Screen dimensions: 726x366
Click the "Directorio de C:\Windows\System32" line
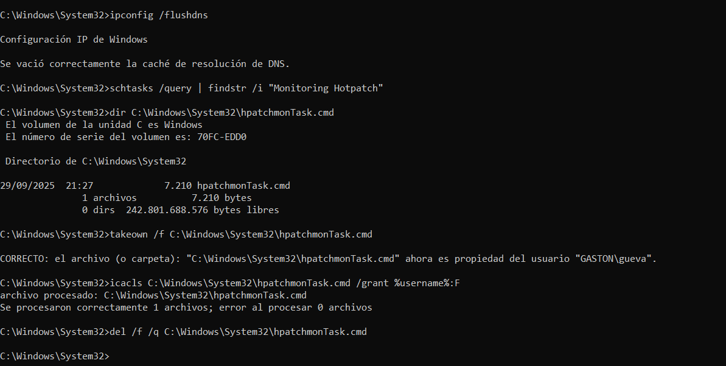[96, 161]
